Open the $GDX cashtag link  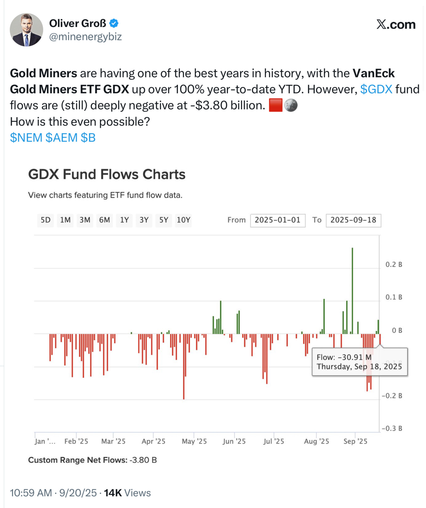(x=376, y=89)
